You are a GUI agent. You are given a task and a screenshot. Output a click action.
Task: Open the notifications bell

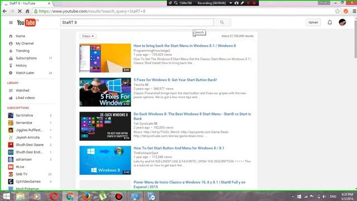click(330, 22)
